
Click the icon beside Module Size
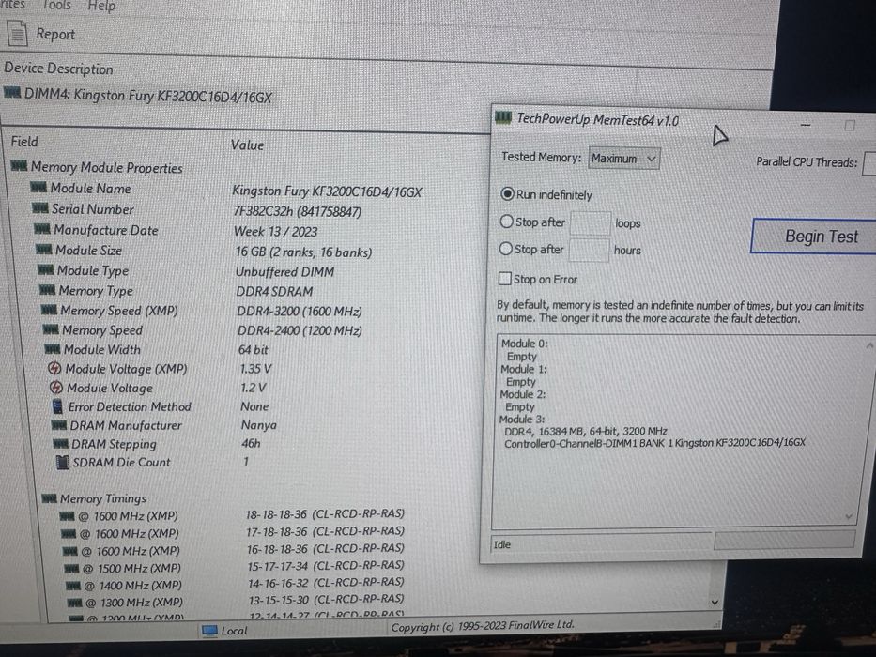click(43, 249)
